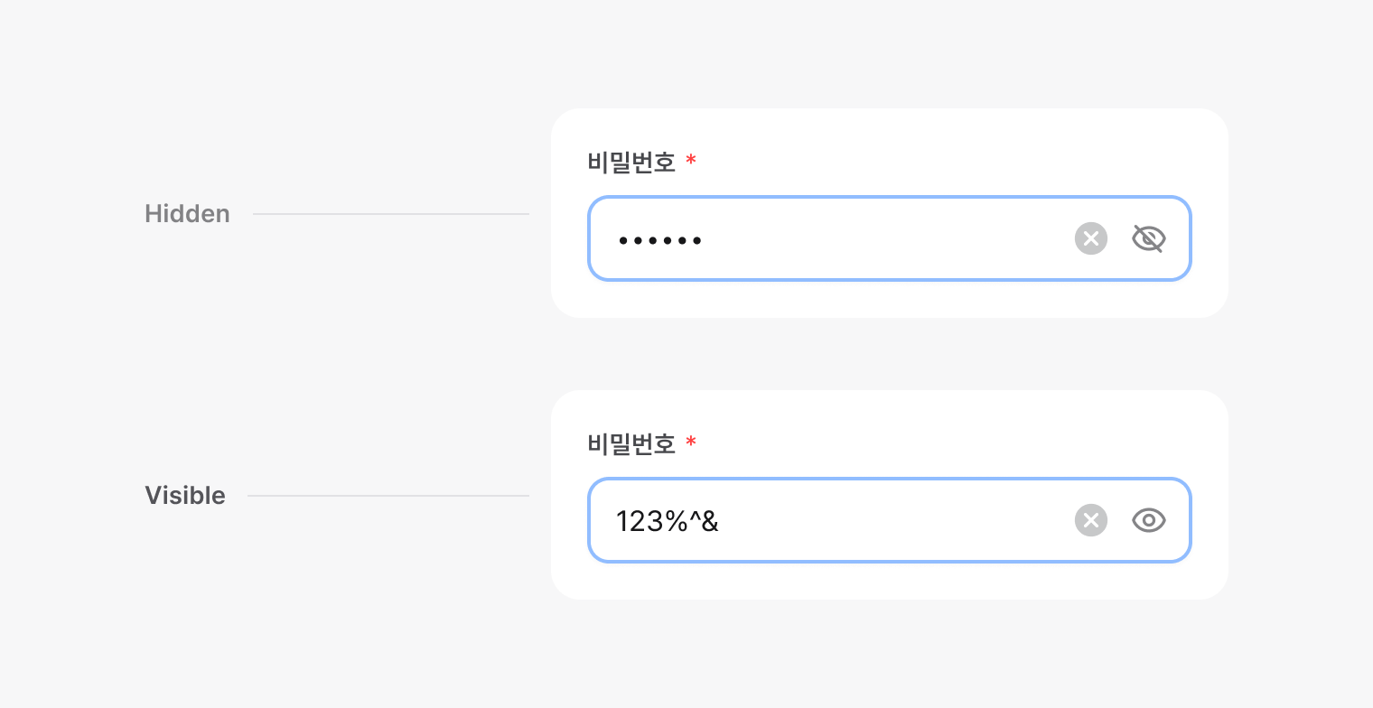Viewport: 1373px width, 708px height.
Task: Click the masked dots in the hidden field
Action: point(660,240)
